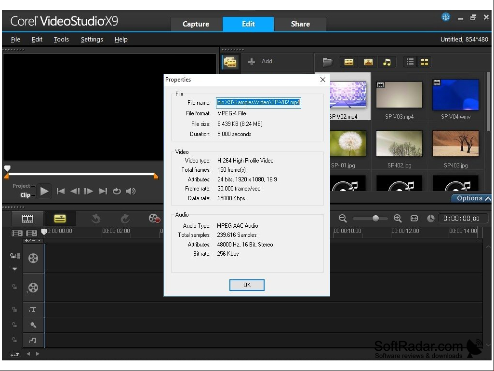Click the Import Media Files folder icon
The height and width of the screenshot is (371, 494).
328,62
